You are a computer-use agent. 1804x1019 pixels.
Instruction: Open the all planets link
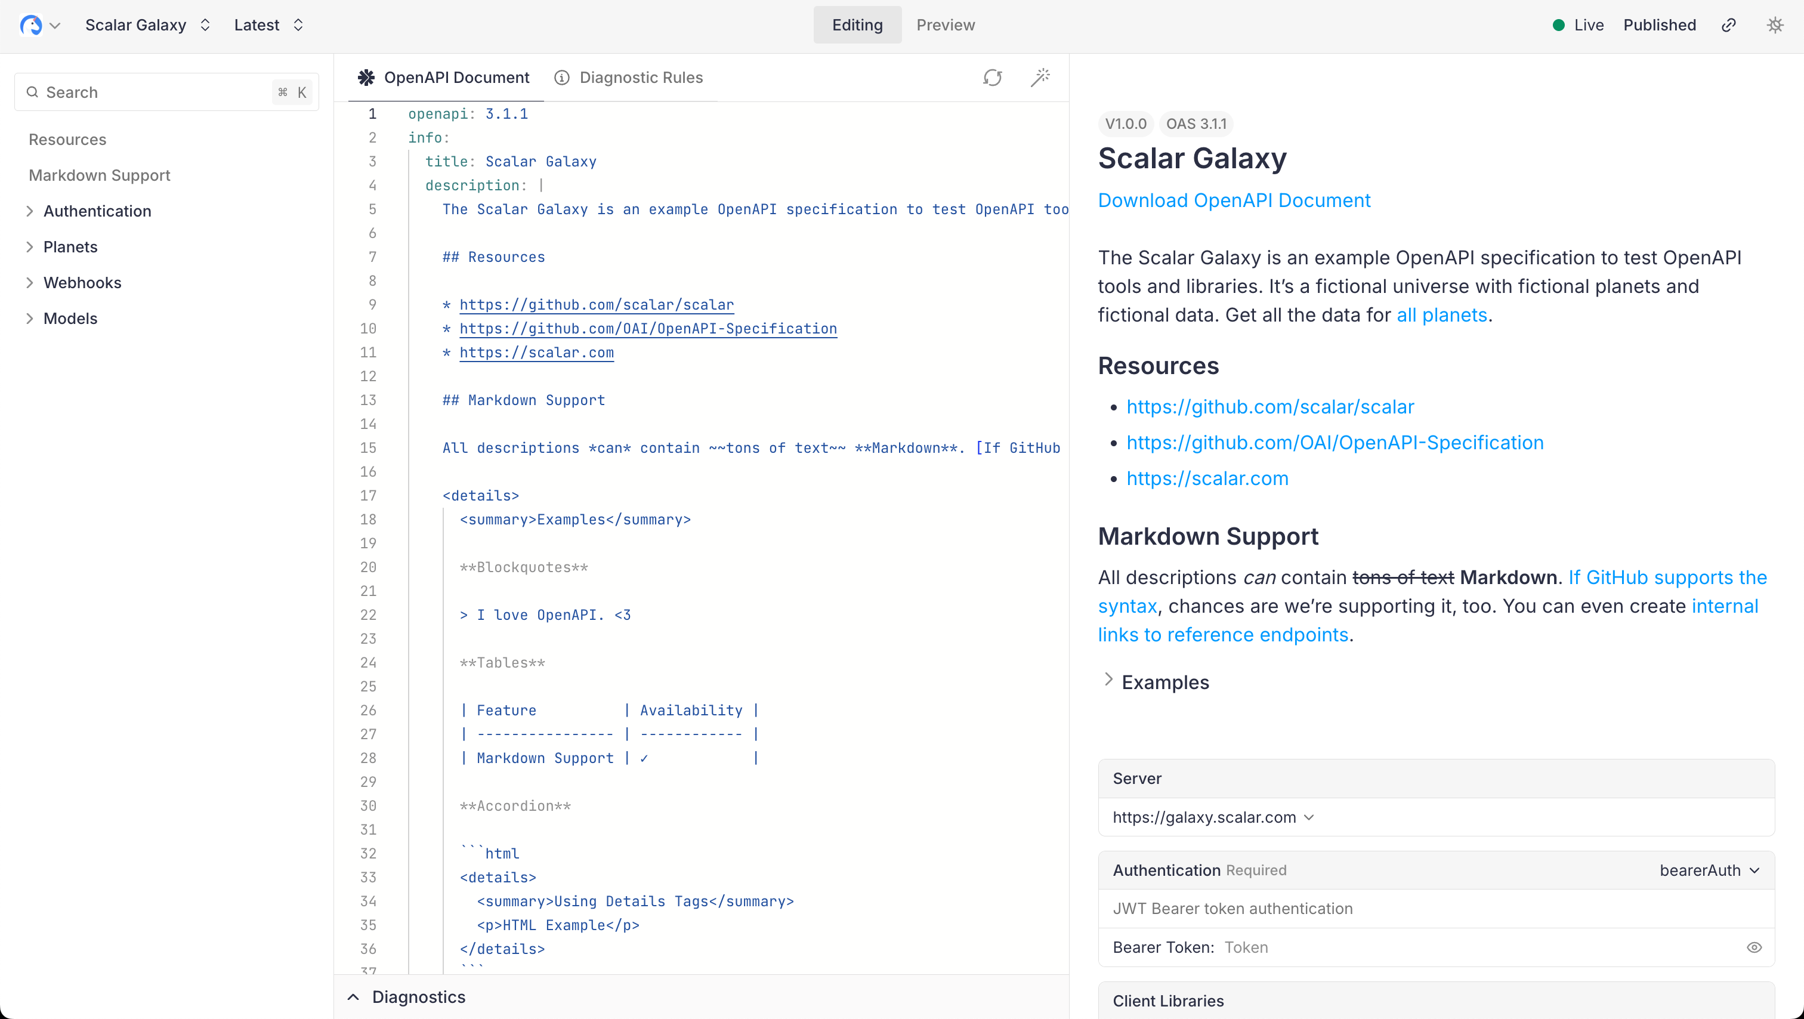1442,315
